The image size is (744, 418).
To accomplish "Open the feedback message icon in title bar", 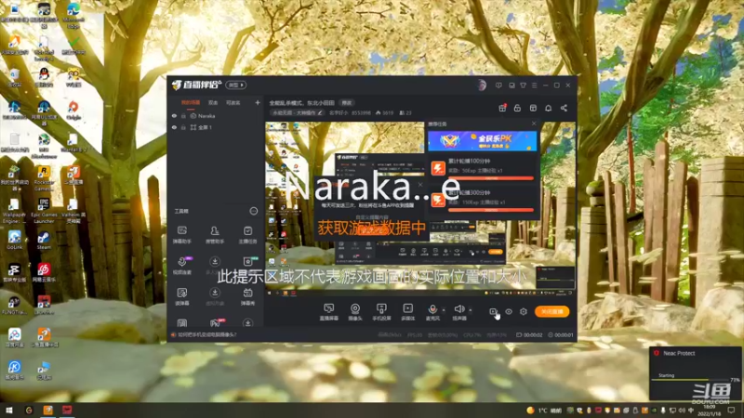I will click(x=498, y=85).
